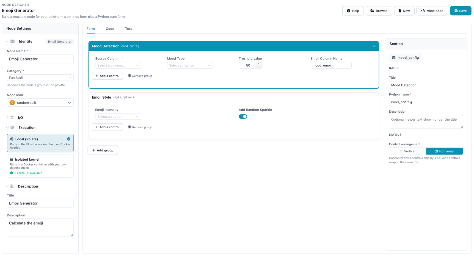The height and width of the screenshot is (256, 474).
Task: Collapse the Identity section chevron
Action: tap(7, 42)
